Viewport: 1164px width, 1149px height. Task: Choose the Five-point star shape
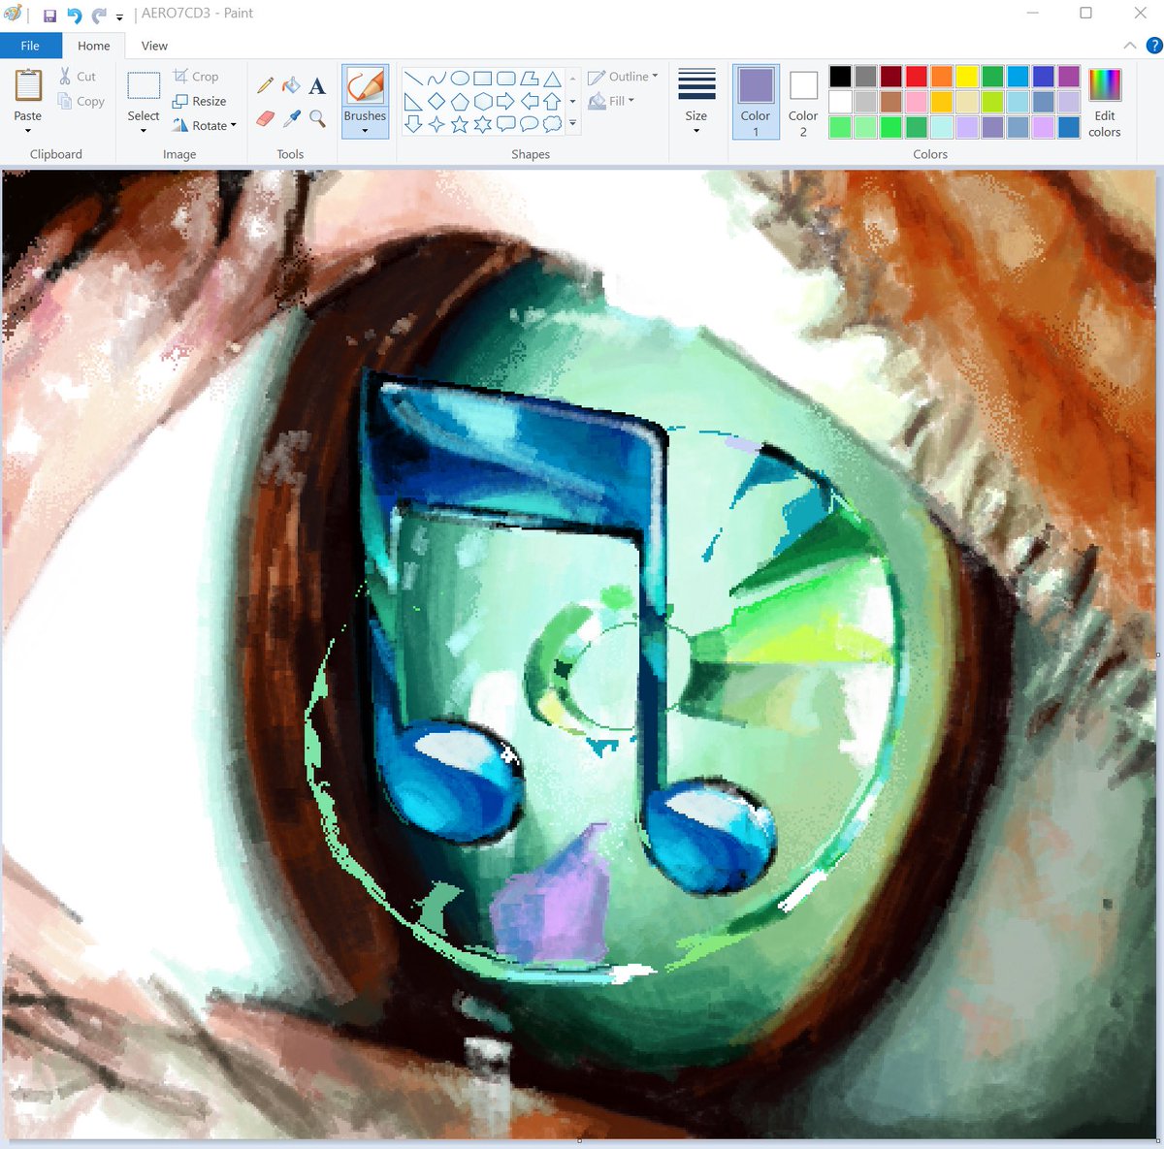point(460,123)
